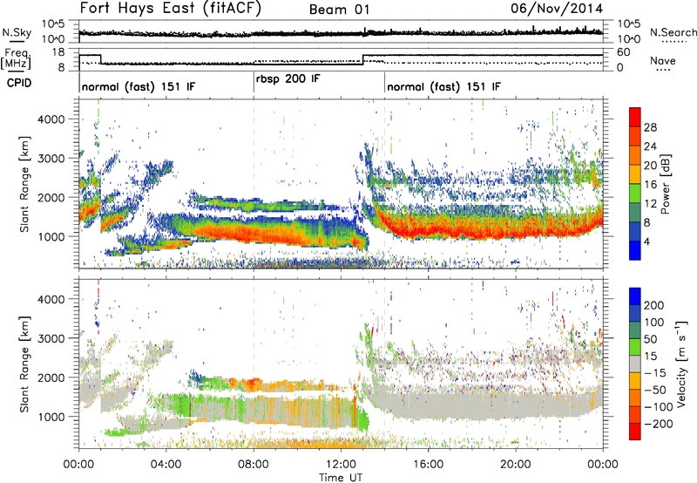
Task: Click the 'Nave' legend label
Action: [x=663, y=60]
